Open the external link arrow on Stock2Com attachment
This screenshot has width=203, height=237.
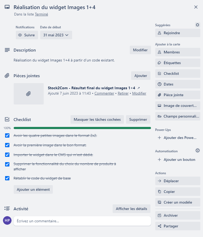tap(139, 88)
